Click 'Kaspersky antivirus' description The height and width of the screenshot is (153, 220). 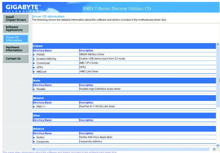coord(91,142)
